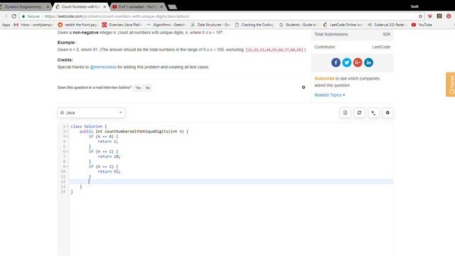Open the Notes side tab
The image size is (455, 256).
pyautogui.click(x=451, y=85)
